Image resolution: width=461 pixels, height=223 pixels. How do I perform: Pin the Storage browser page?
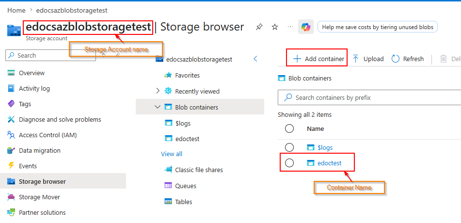coord(259,27)
